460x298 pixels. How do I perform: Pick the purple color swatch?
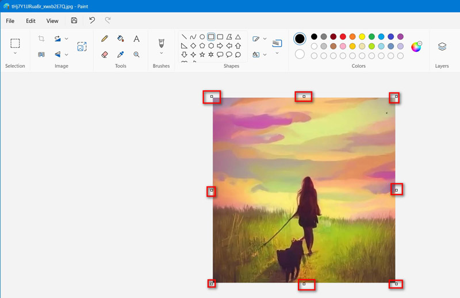point(400,36)
